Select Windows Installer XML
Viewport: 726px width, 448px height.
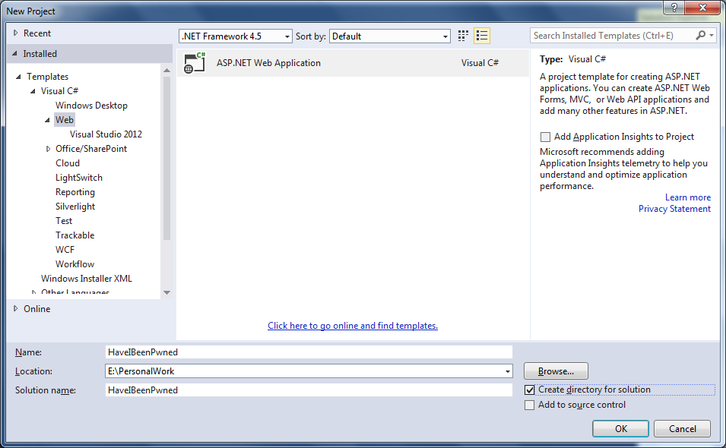tap(87, 279)
